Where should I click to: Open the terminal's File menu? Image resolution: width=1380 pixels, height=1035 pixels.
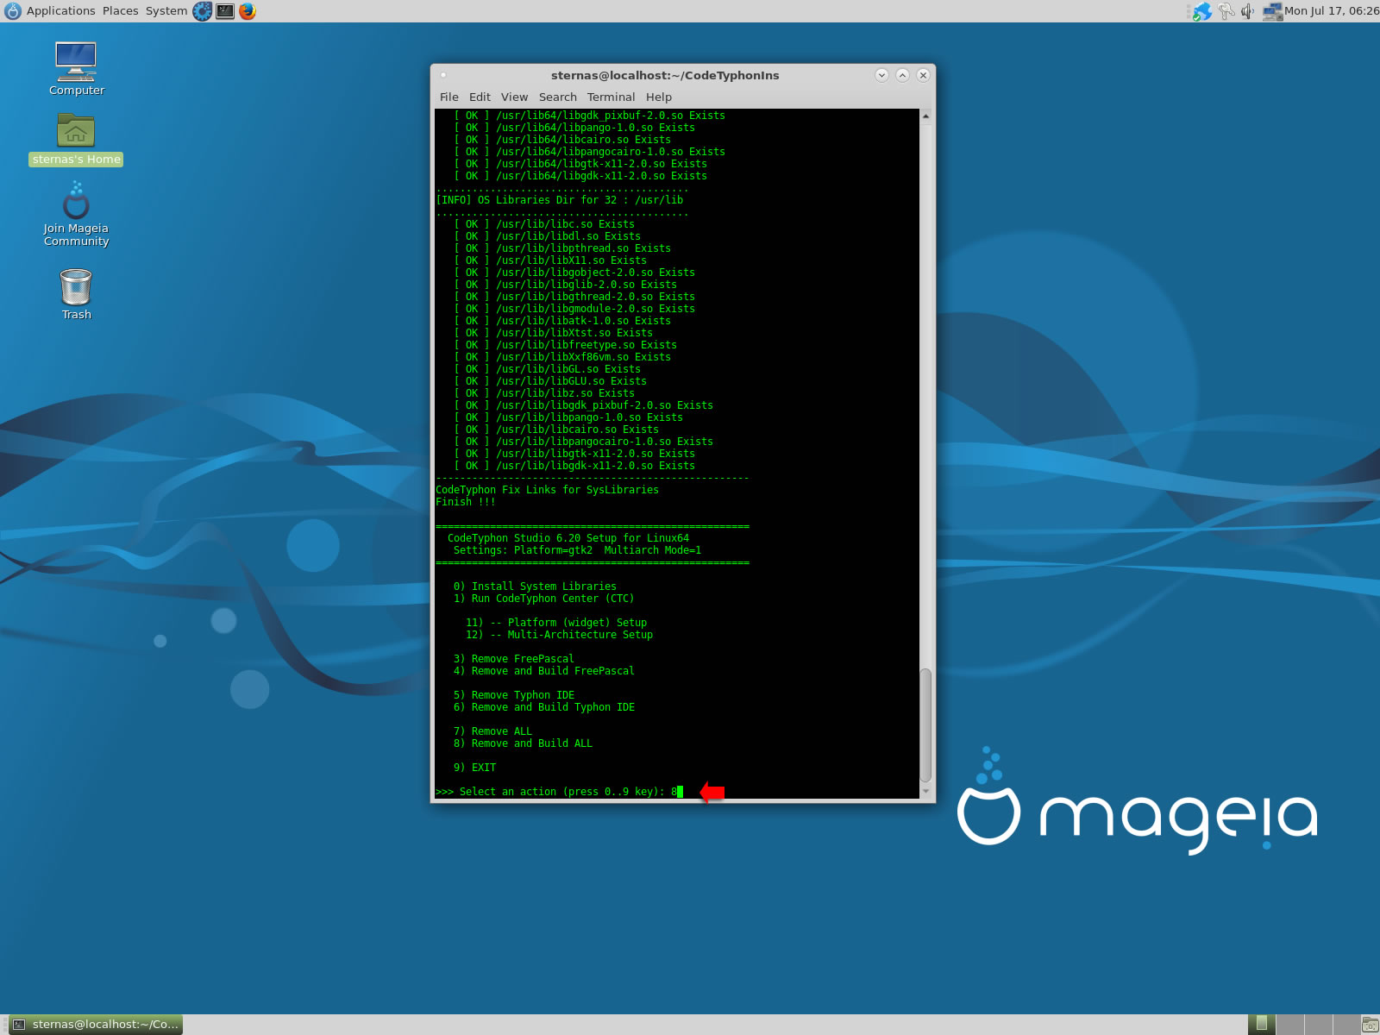449,97
